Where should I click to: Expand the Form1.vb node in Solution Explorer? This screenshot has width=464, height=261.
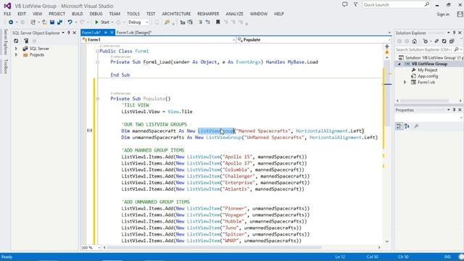(x=405, y=82)
